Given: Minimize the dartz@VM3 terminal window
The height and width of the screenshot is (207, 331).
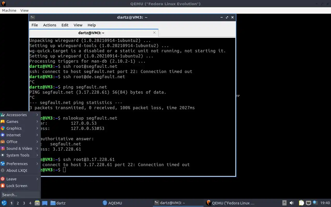Looking at the screenshot, I should (x=222, y=17).
